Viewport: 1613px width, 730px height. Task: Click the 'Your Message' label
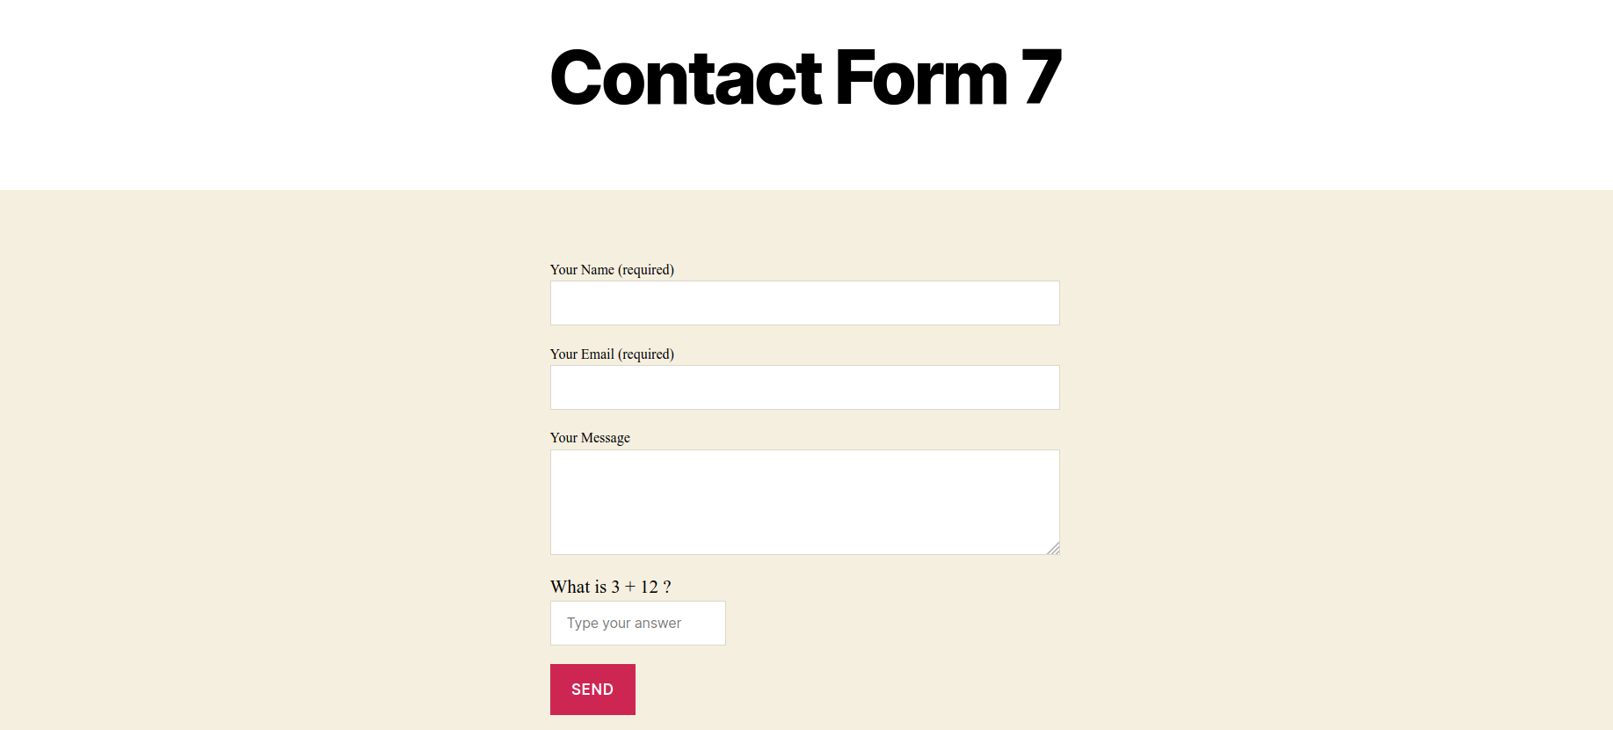tap(590, 438)
